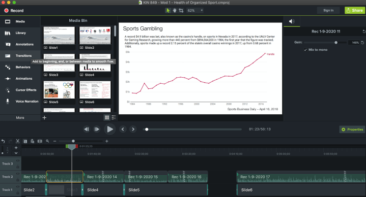
Task: Select the Slide1 thumbnail in Media Bin
Action: (x=59, y=36)
